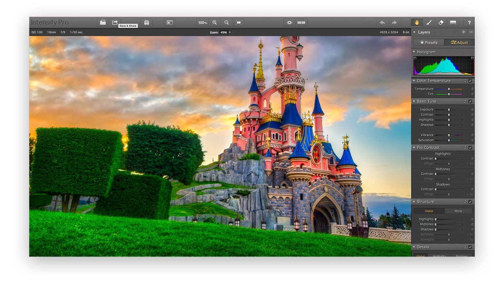Click the castle photo in canvas

pos(220,146)
